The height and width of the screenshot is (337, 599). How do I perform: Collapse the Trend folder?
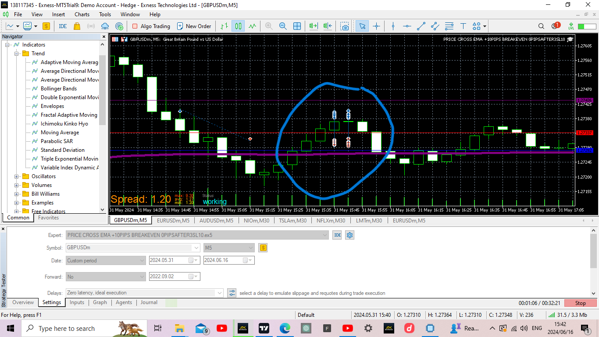click(17, 54)
